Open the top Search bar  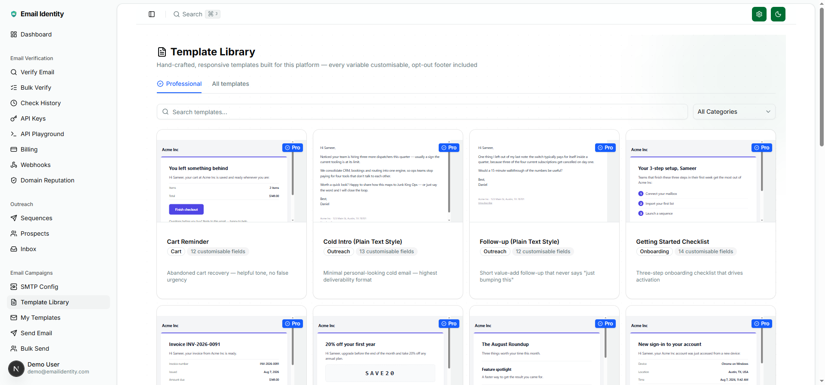pyautogui.click(x=196, y=14)
